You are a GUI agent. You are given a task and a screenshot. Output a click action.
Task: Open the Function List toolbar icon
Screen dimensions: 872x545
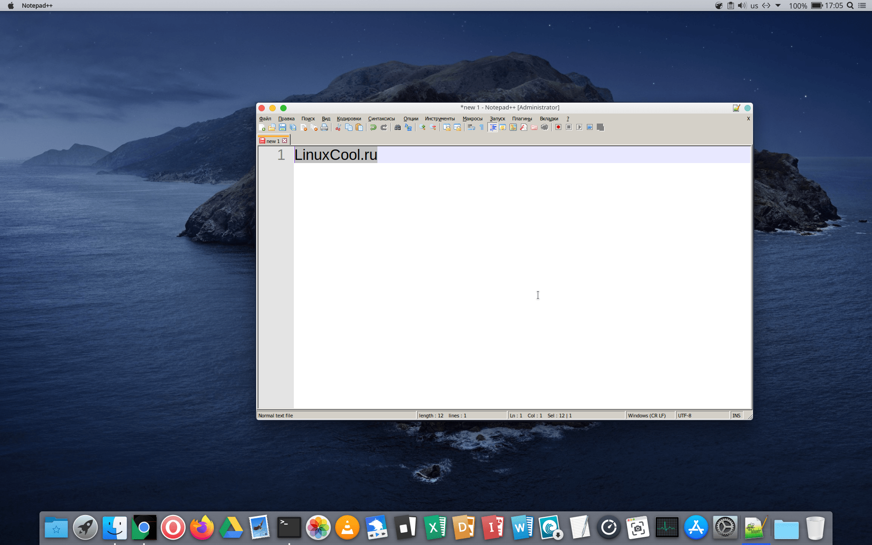[524, 128]
